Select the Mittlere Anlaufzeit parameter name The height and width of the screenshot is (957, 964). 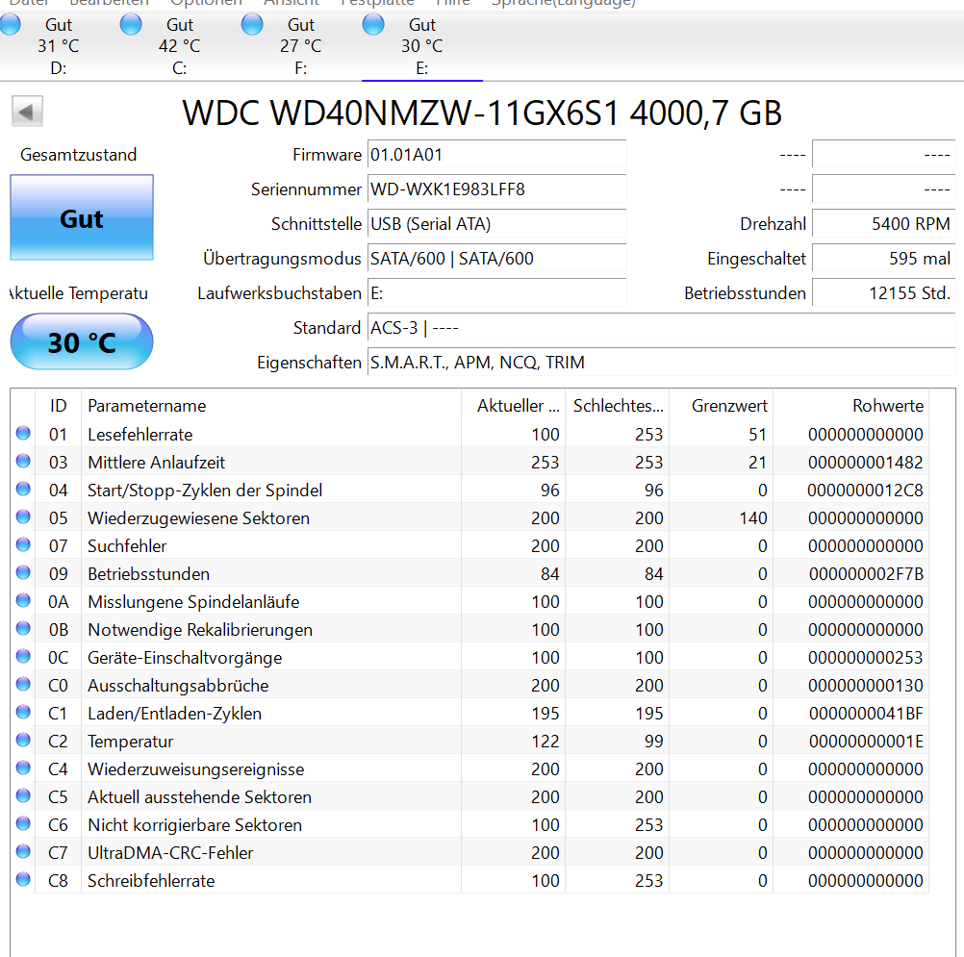click(156, 463)
